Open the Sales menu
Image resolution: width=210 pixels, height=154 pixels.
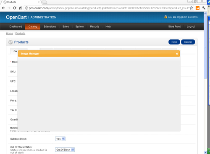(x=66, y=26)
